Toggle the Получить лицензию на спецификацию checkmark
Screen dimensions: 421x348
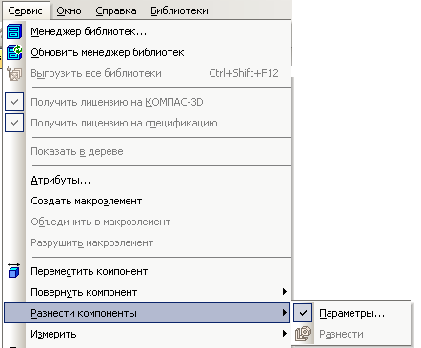tap(14, 123)
